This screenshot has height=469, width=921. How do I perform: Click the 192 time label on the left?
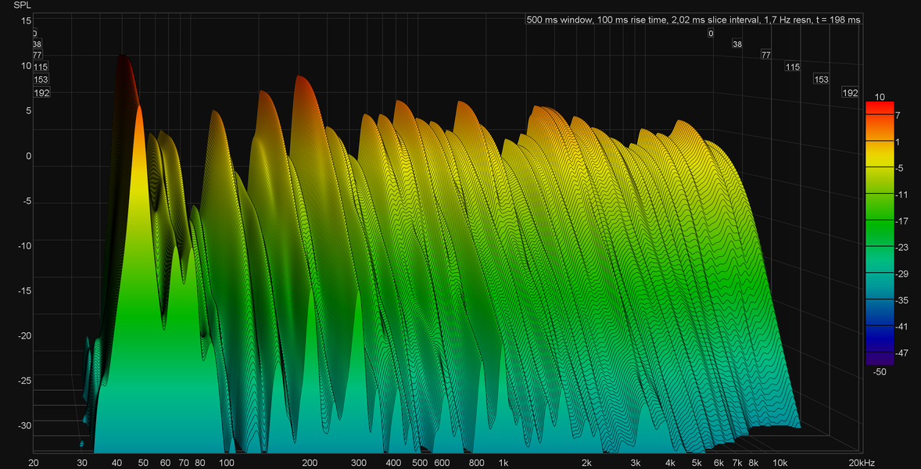click(41, 92)
